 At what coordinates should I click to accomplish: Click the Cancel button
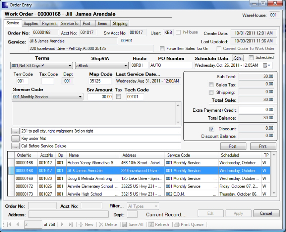point(266,213)
